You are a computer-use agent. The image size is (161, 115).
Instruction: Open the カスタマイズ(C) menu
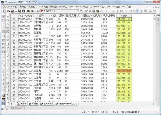click(97, 7)
